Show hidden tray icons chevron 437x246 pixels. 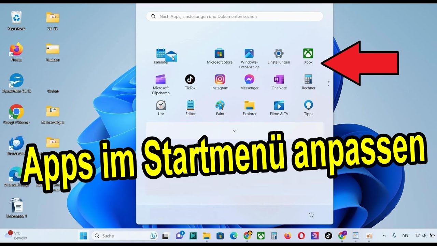(x=384, y=236)
